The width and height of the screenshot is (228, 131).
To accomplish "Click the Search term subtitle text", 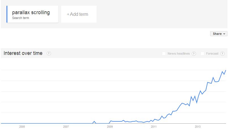I will tap(21, 18).
